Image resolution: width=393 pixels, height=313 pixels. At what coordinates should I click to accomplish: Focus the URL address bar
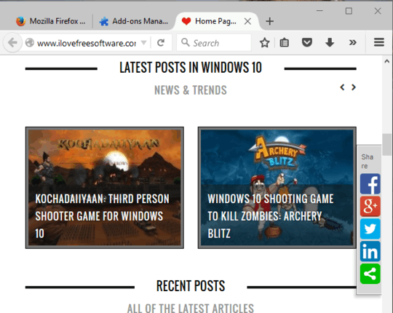87,43
